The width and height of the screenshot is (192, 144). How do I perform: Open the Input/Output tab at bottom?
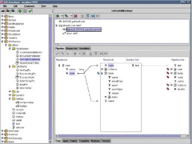click(70, 141)
